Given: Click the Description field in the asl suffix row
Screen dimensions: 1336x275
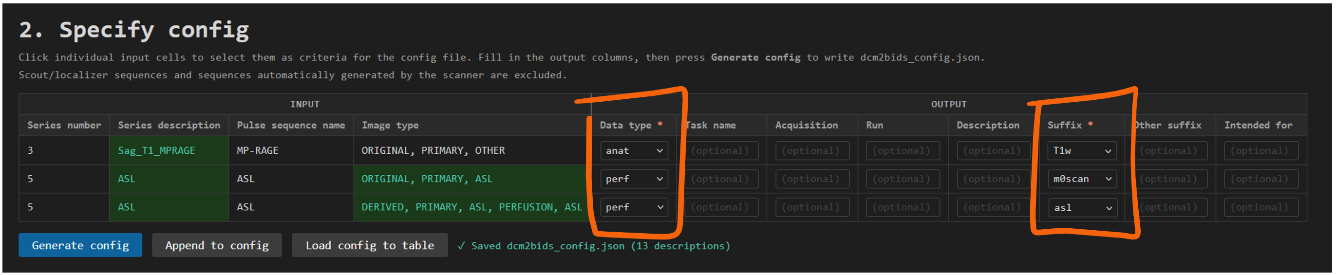Looking at the screenshot, I should (993, 207).
